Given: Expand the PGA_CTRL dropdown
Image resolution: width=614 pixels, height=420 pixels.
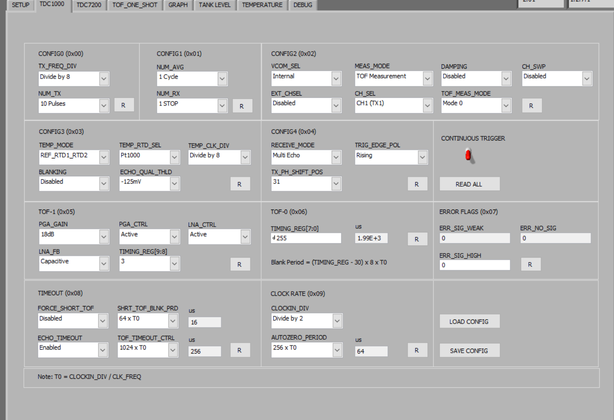Looking at the screenshot, I should pyautogui.click(x=149, y=236).
